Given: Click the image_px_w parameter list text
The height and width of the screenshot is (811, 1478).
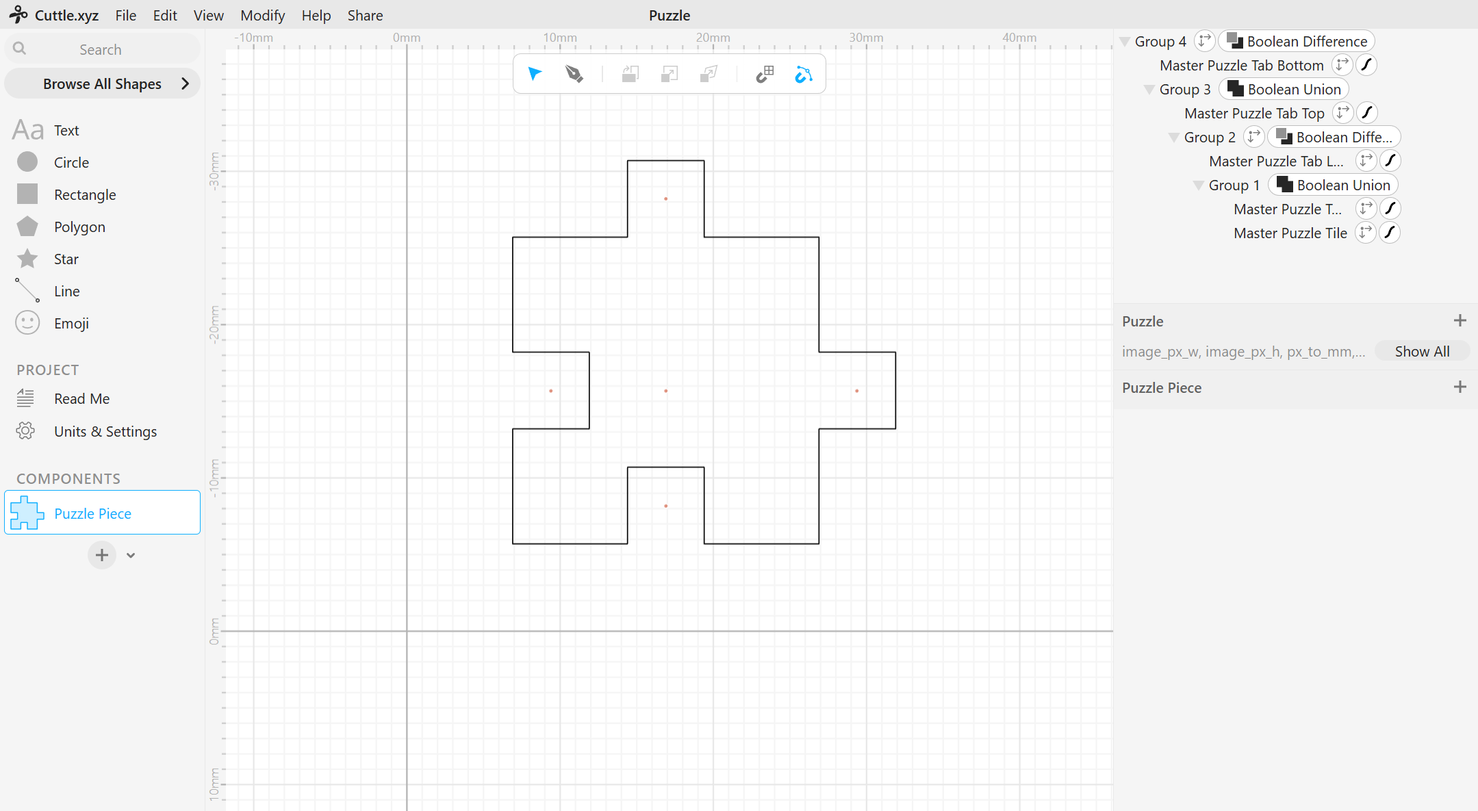Looking at the screenshot, I should 1243,352.
